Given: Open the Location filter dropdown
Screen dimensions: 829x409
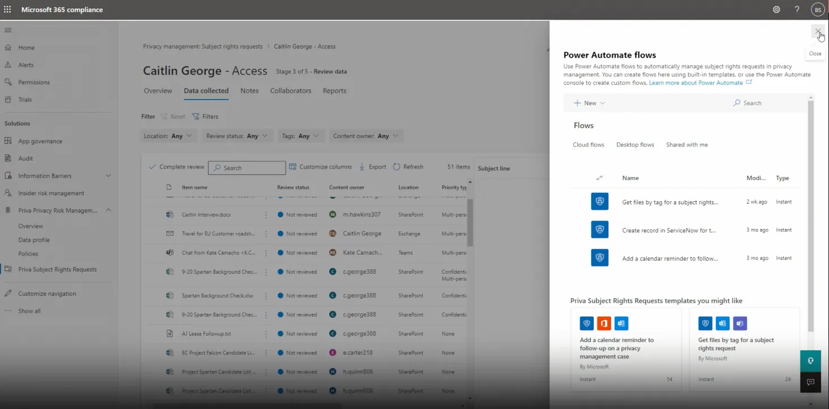Looking at the screenshot, I should [x=169, y=136].
